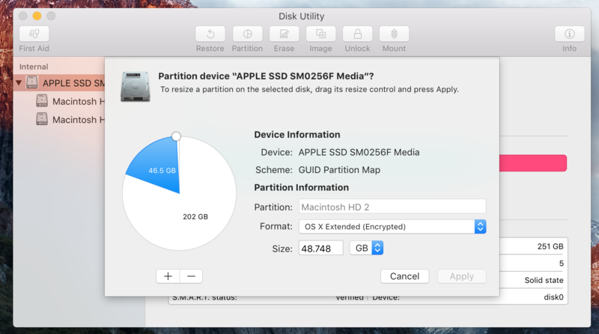
Task: Click the "GUID Partition Map" scheme text
Action: [x=339, y=170]
